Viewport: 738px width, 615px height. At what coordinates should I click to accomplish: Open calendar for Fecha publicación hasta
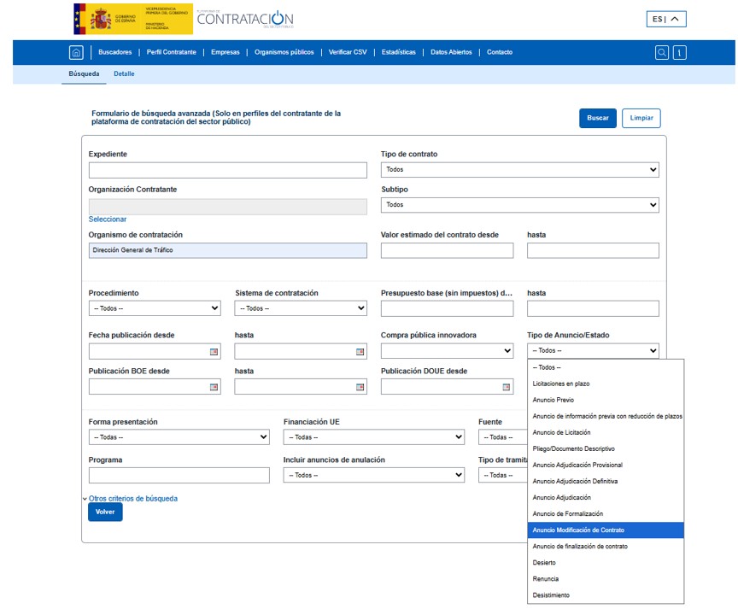360,351
